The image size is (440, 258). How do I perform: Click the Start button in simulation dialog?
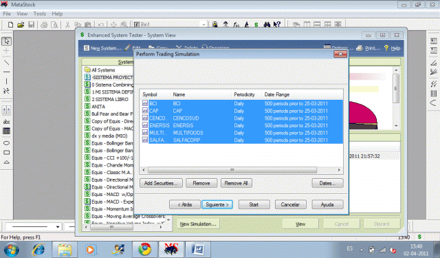254,204
